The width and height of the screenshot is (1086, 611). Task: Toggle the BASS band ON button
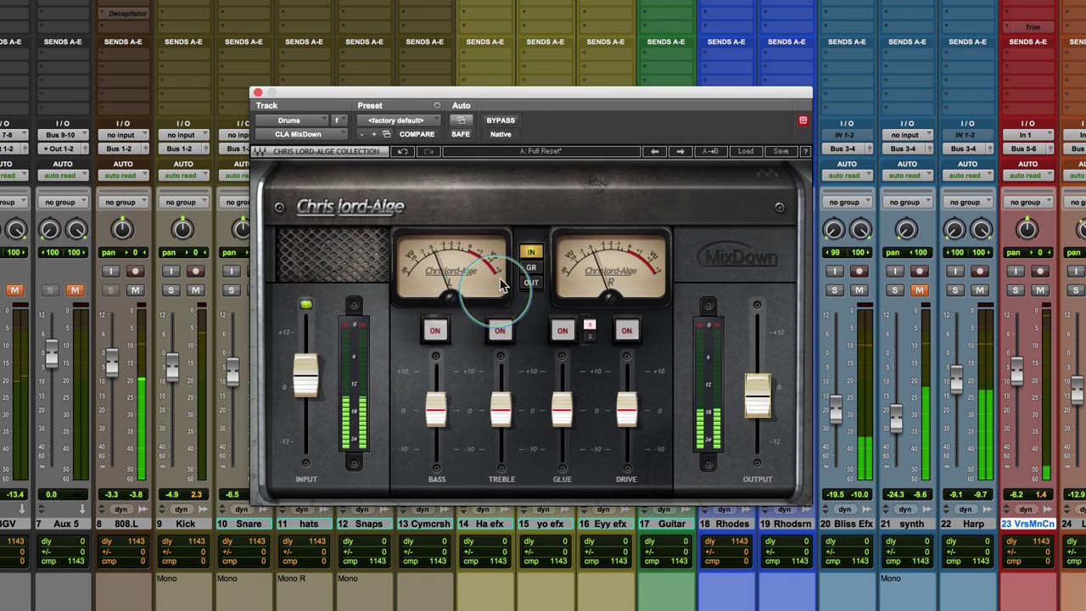[435, 331]
